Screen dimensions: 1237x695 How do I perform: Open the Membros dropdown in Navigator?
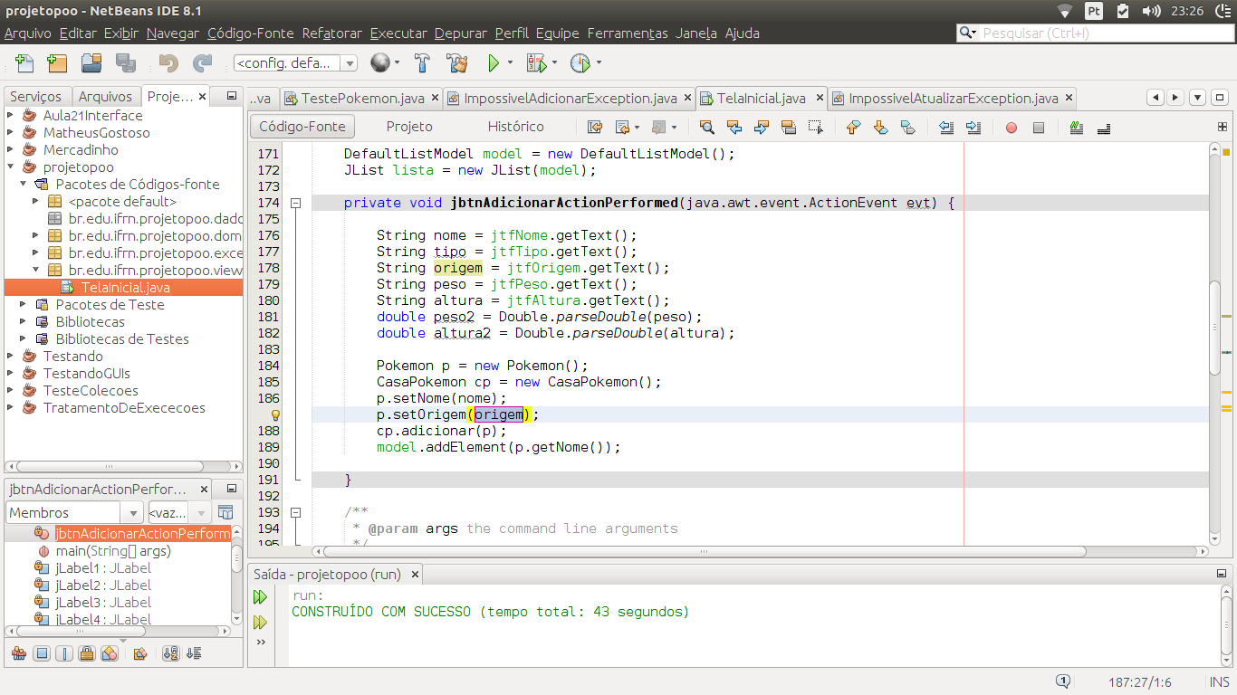pyautogui.click(x=74, y=513)
